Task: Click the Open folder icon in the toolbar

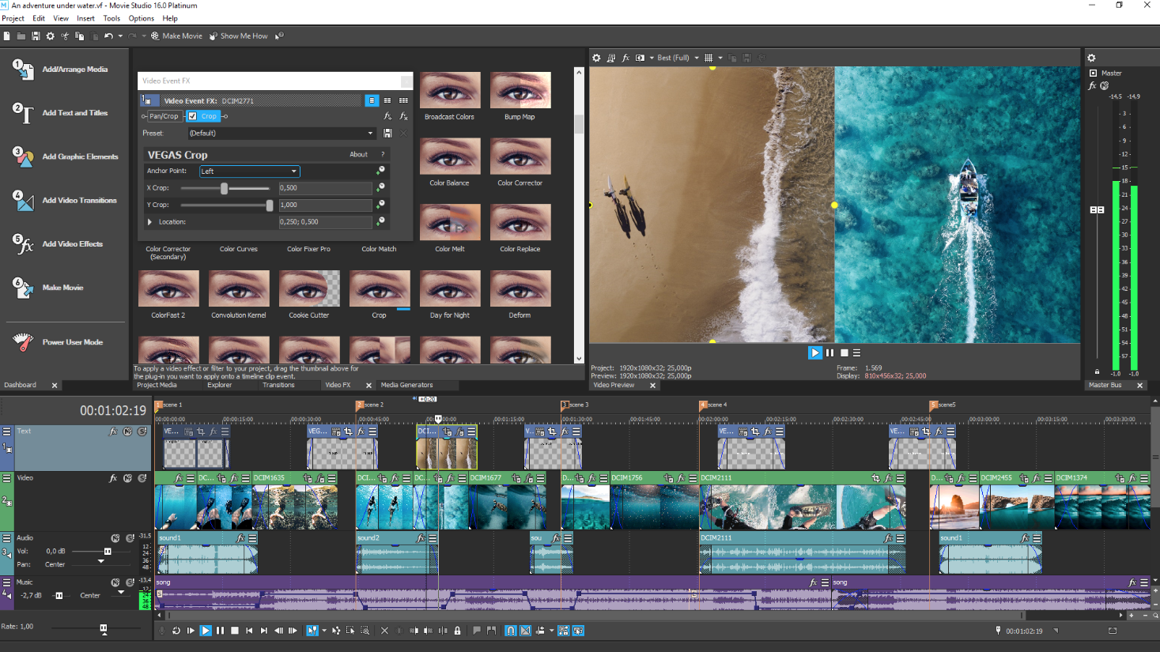Action: (x=21, y=36)
